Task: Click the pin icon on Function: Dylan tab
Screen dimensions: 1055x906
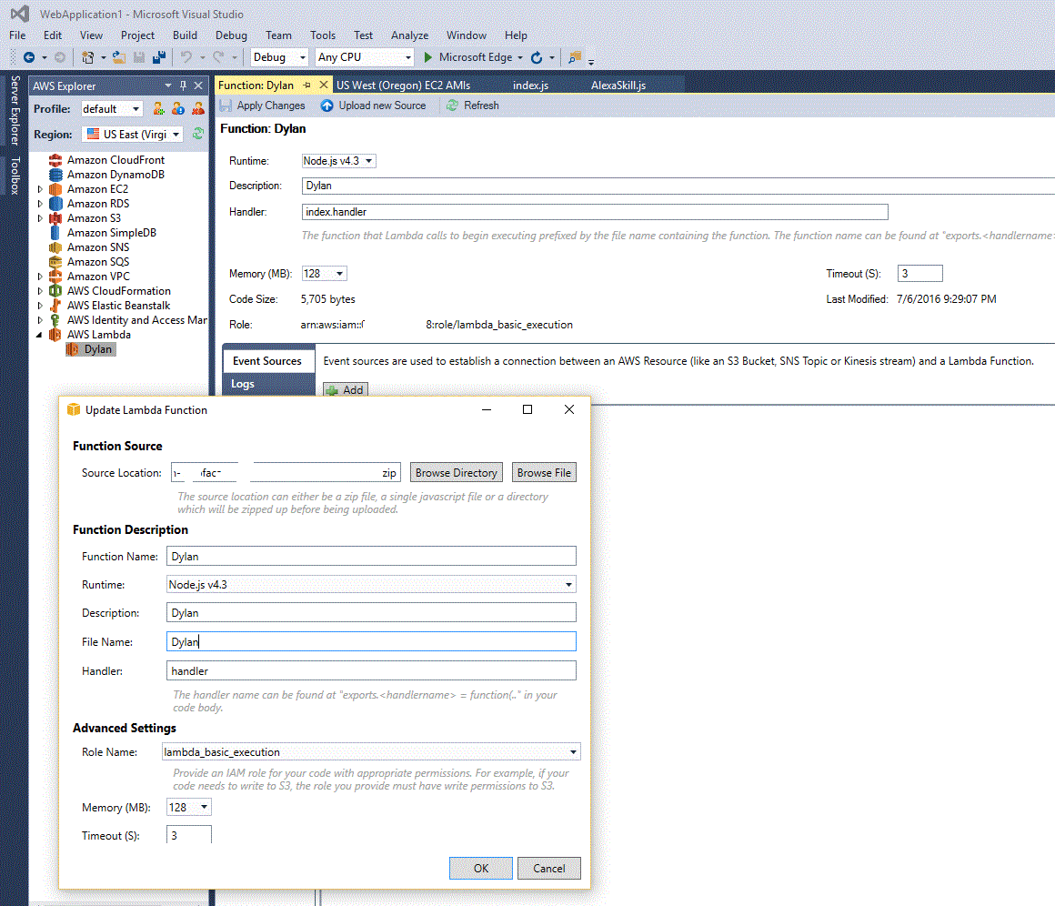Action: (306, 86)
